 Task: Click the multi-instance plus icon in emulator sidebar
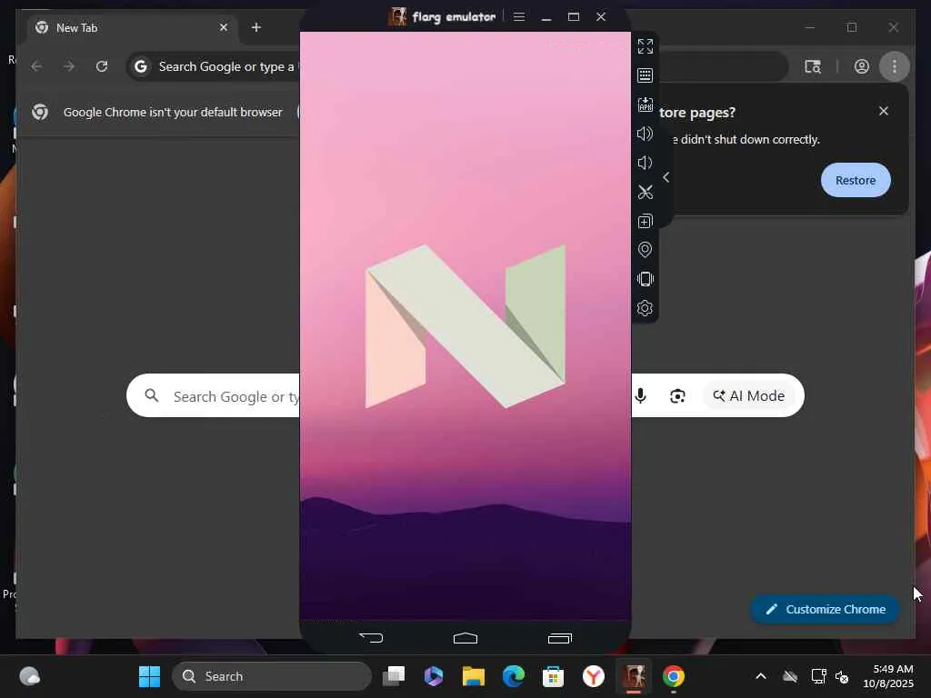pos(645,221)
